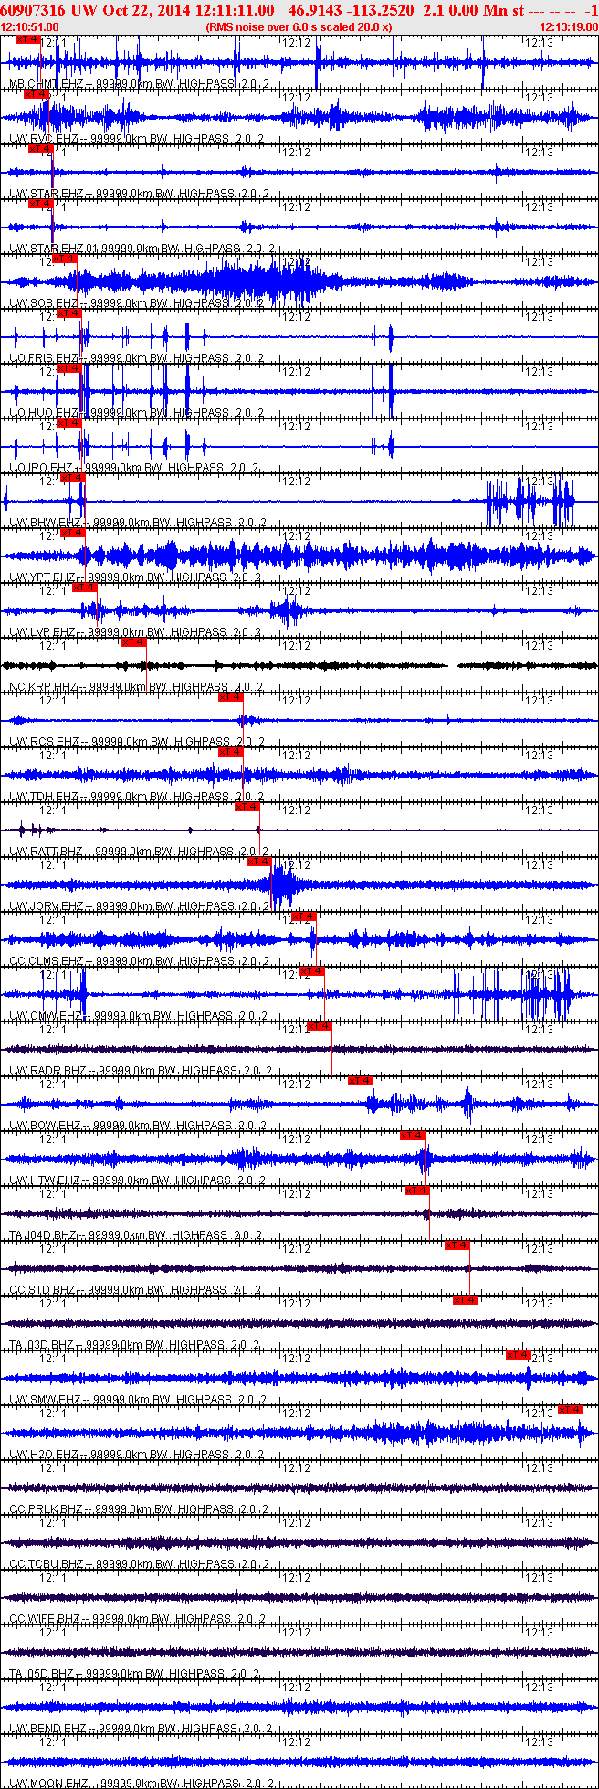The width and height of the screenshot is (599, 1789).
Task: Select the pick flag on the TA J04D trace
Action: (x=418, y=1191)
